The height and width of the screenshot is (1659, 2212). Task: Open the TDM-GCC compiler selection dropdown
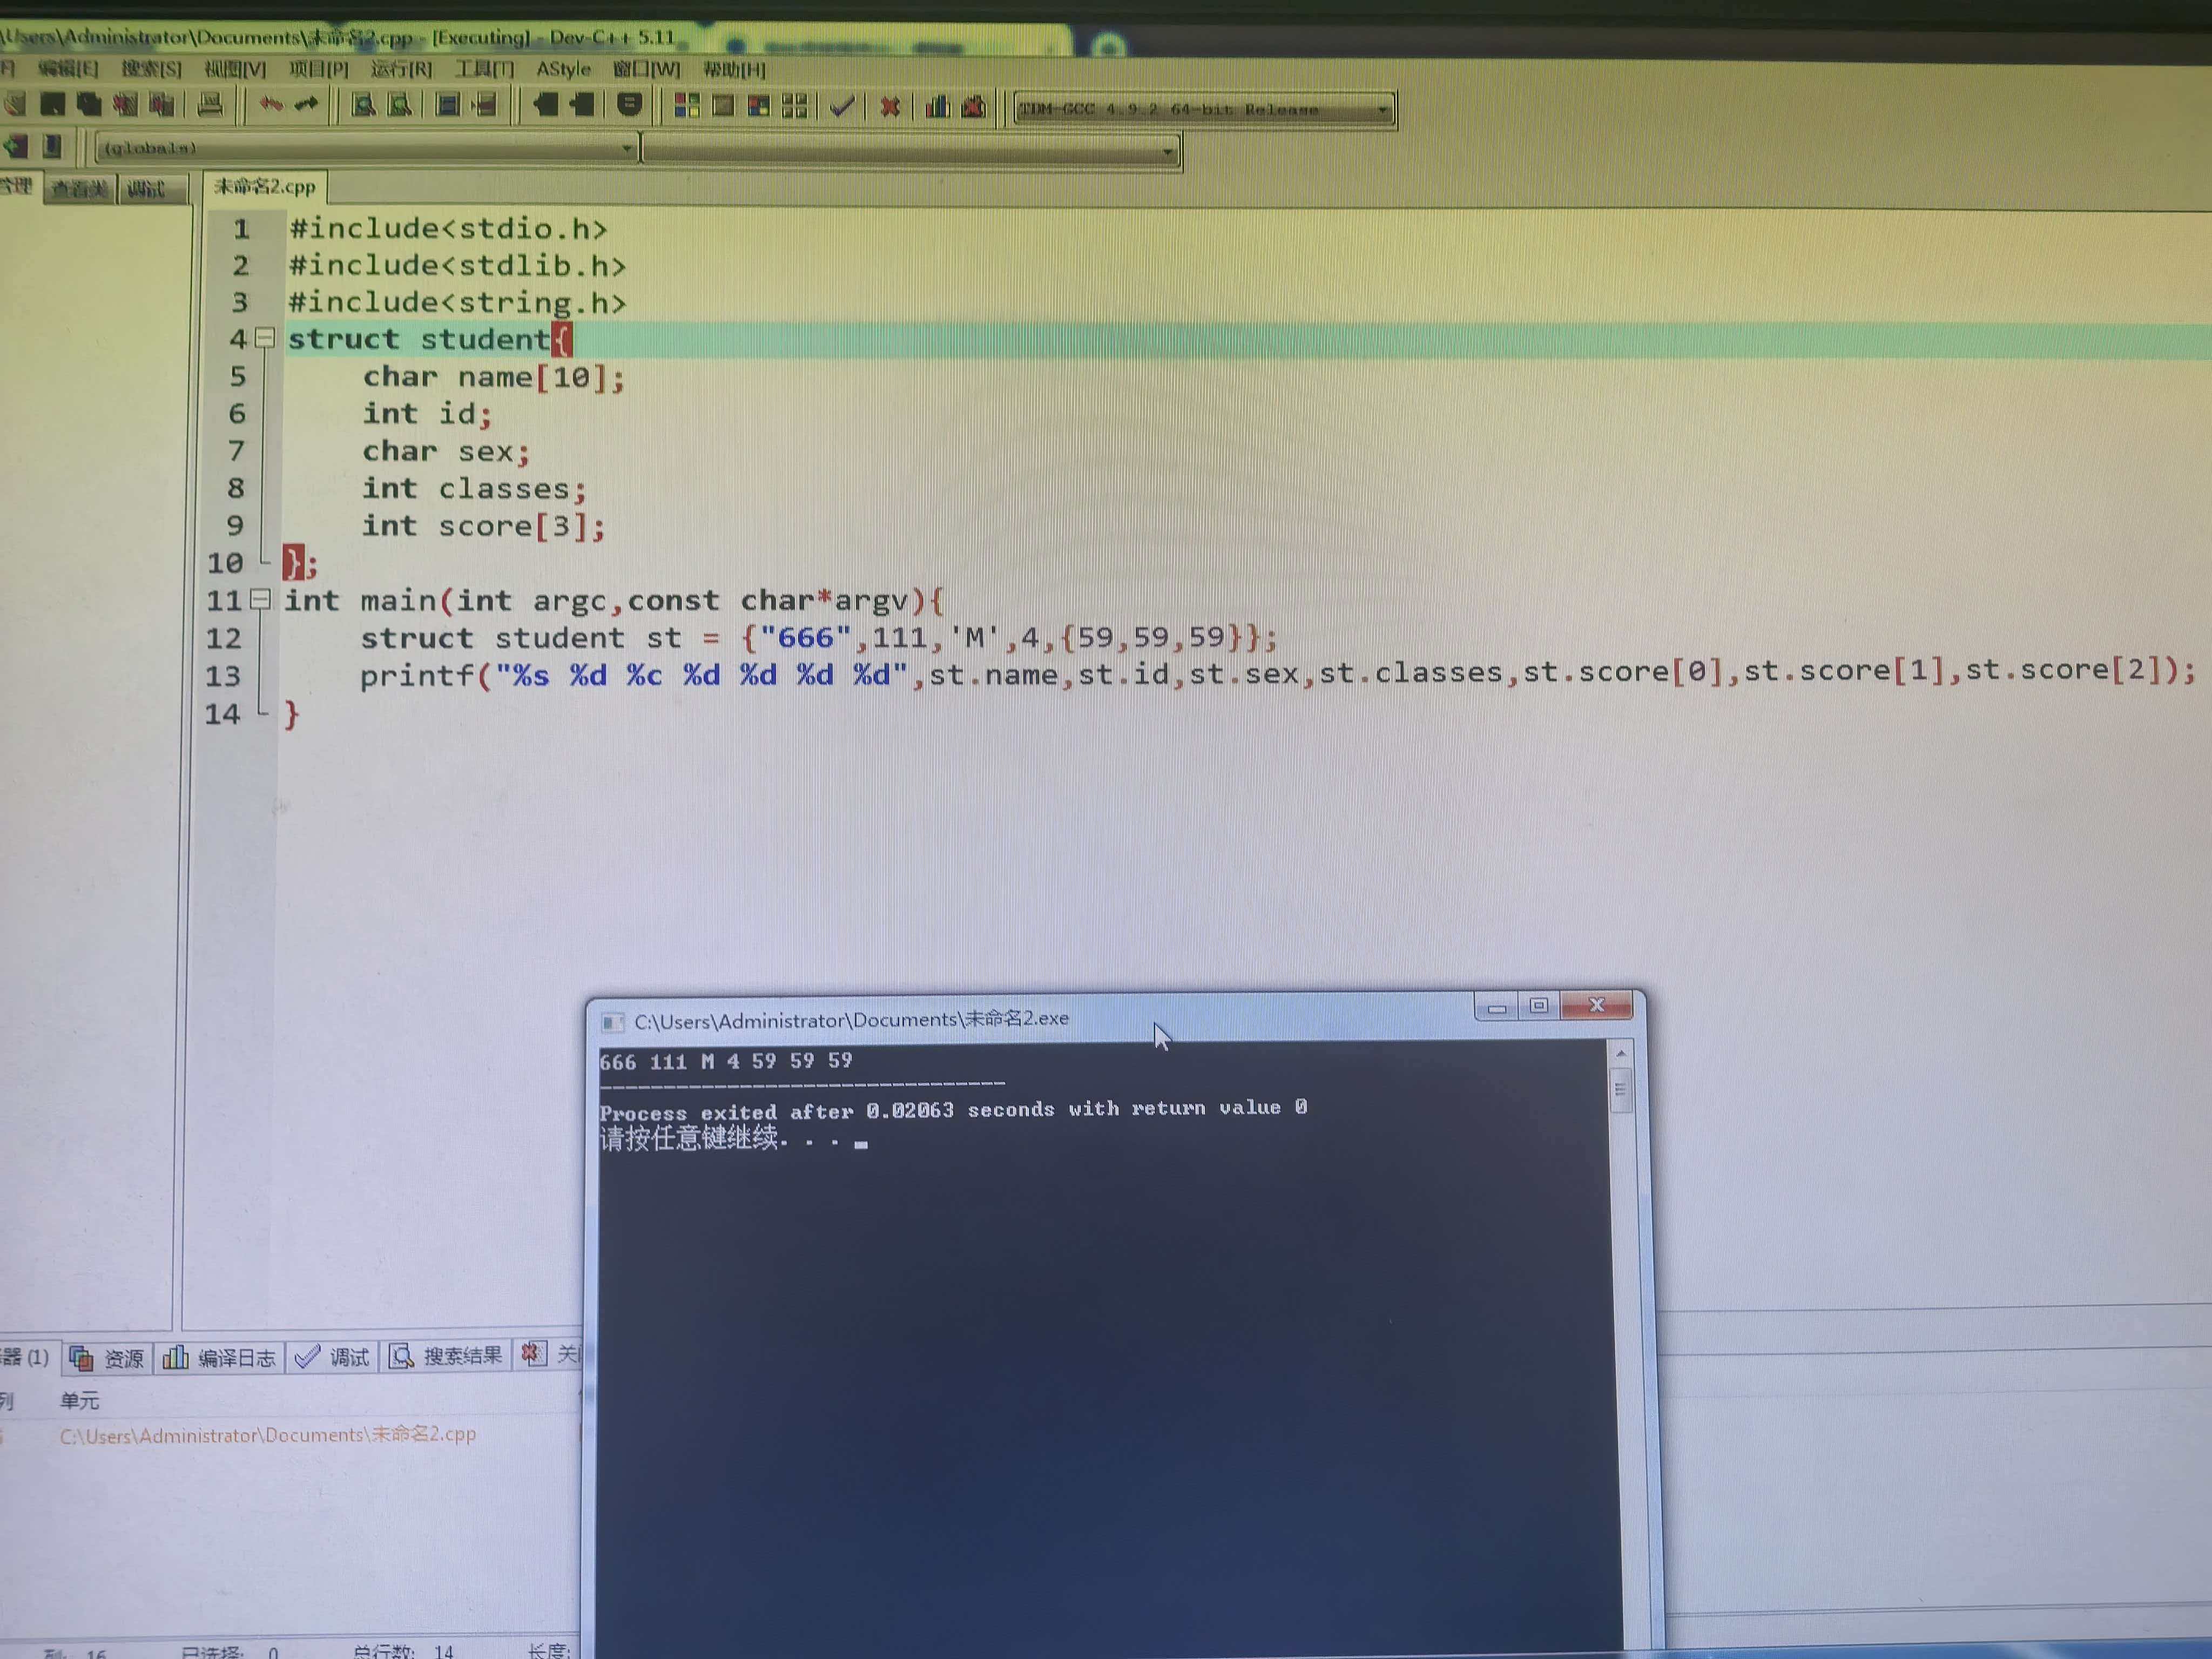coord(1383,110)
